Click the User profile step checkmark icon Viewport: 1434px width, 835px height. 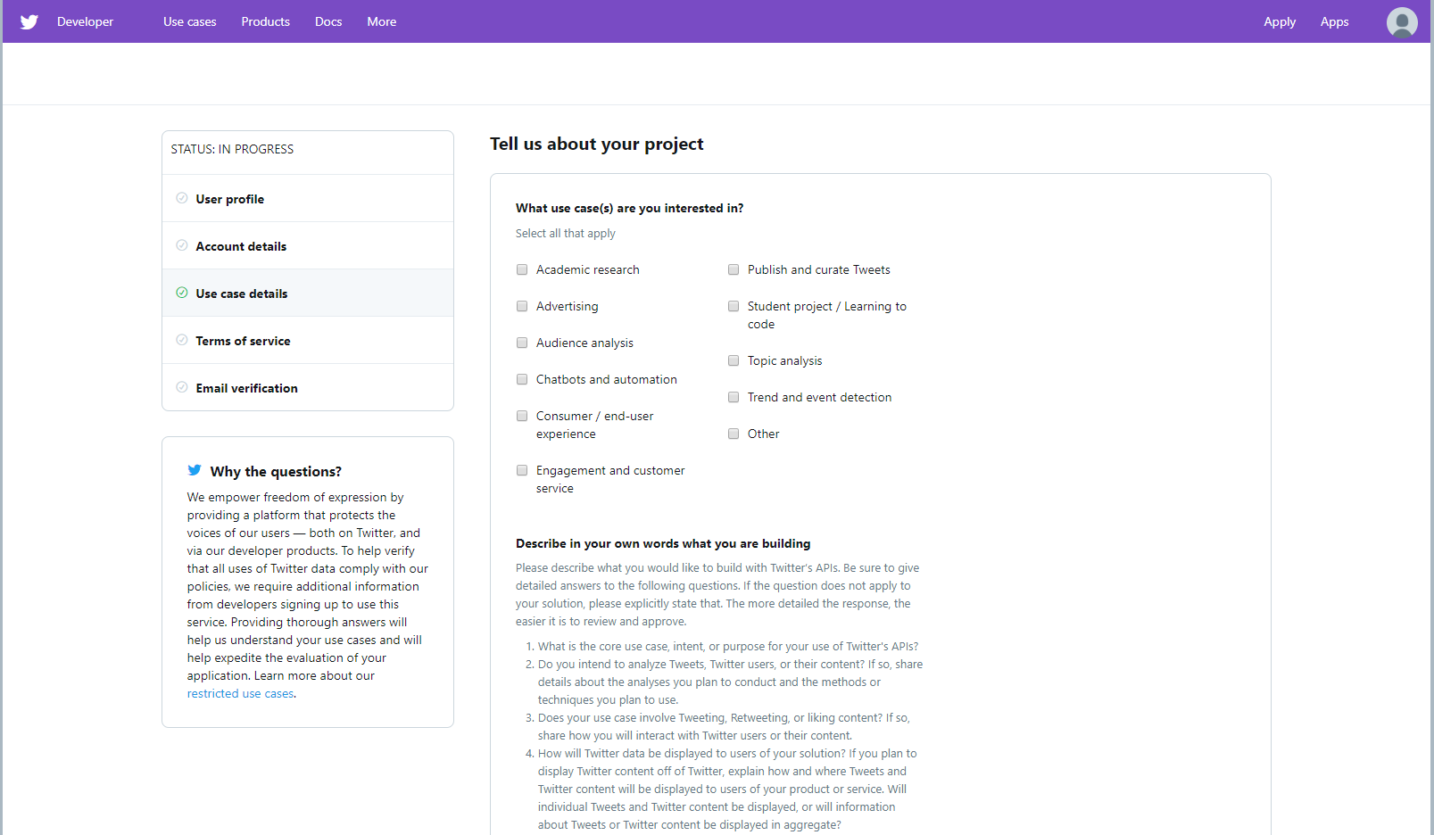[182, 198]
